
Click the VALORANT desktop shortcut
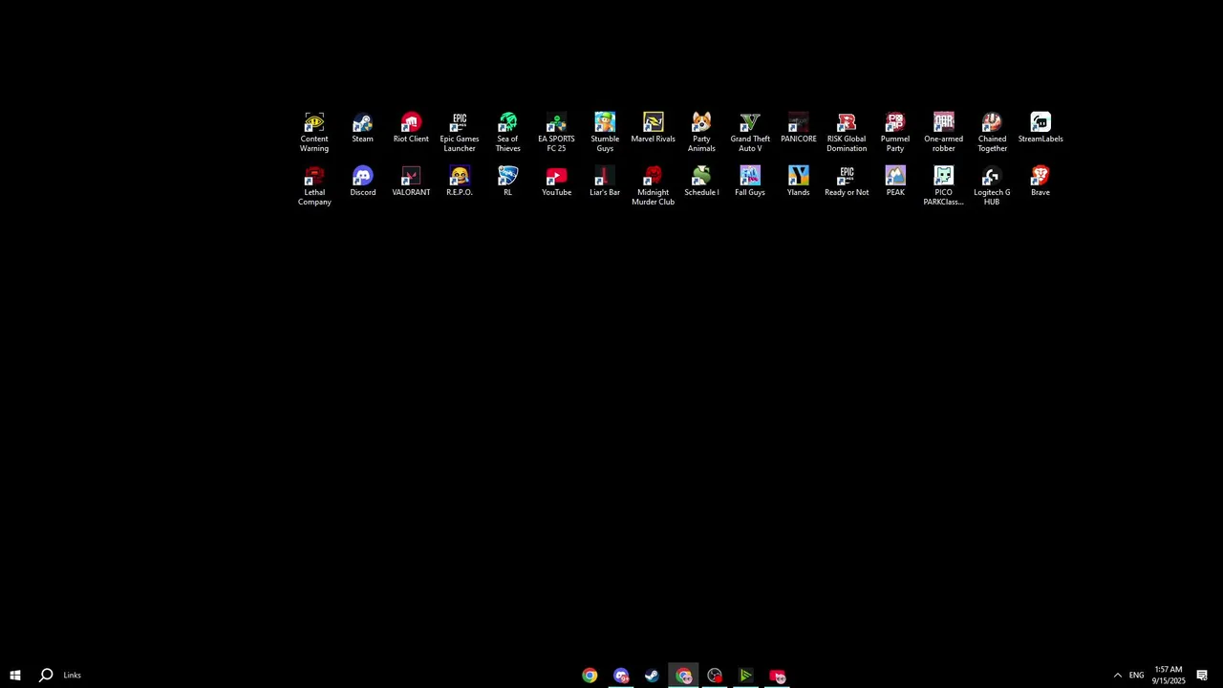(x=411, y=182)
